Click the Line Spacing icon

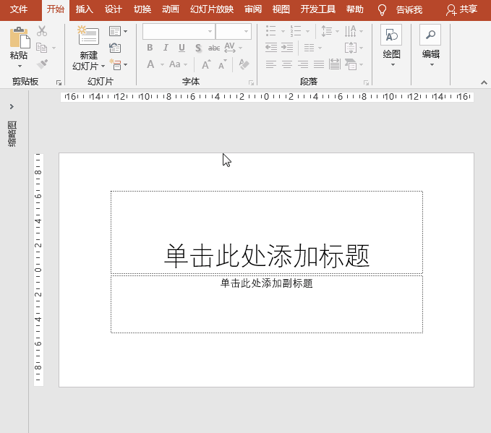click(x=327, y=30)
